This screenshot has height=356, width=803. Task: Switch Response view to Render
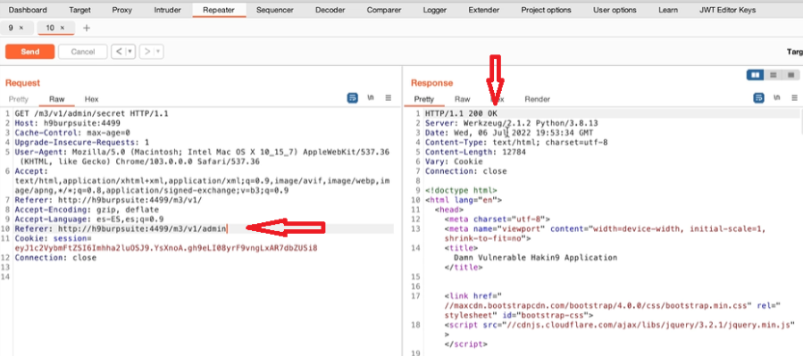click(537, 99)
